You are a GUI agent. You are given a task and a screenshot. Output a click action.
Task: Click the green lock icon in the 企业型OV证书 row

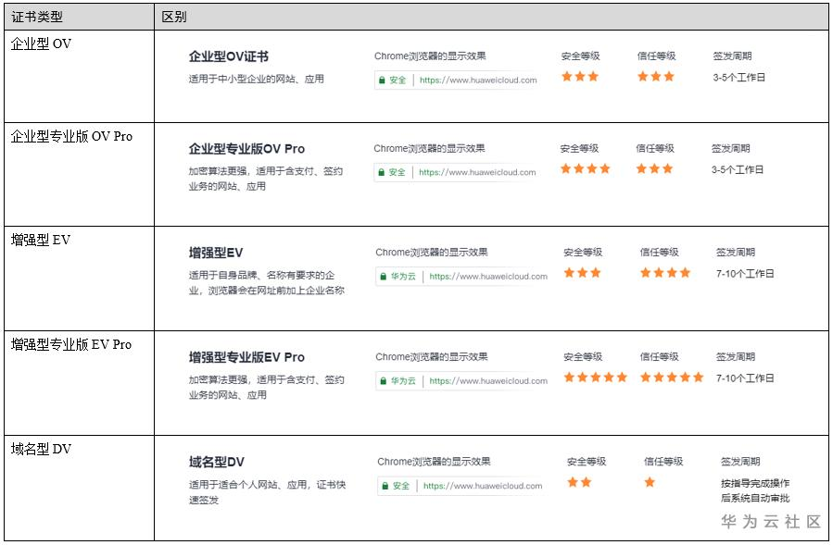pyautogui.click(x=381, y=81)
